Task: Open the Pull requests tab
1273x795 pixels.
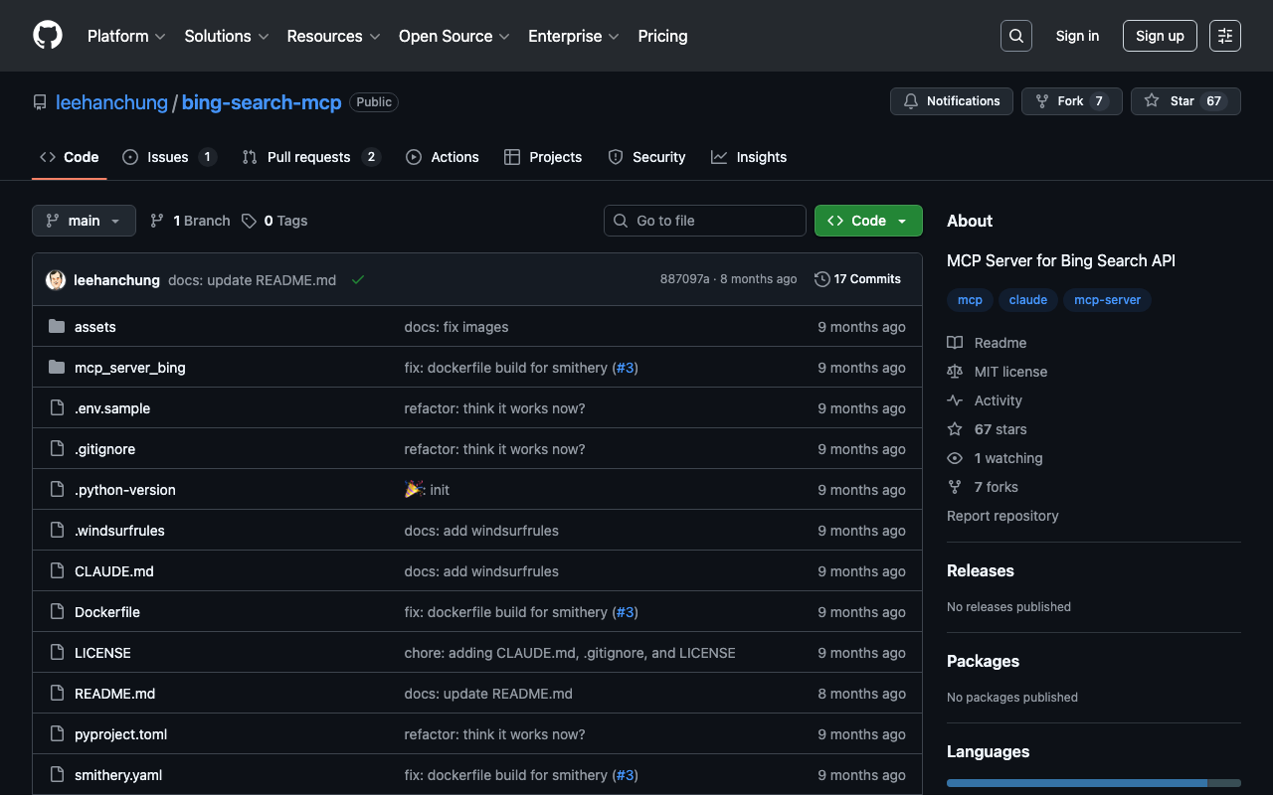Action: pyautogui.click(x=309, y=157)
